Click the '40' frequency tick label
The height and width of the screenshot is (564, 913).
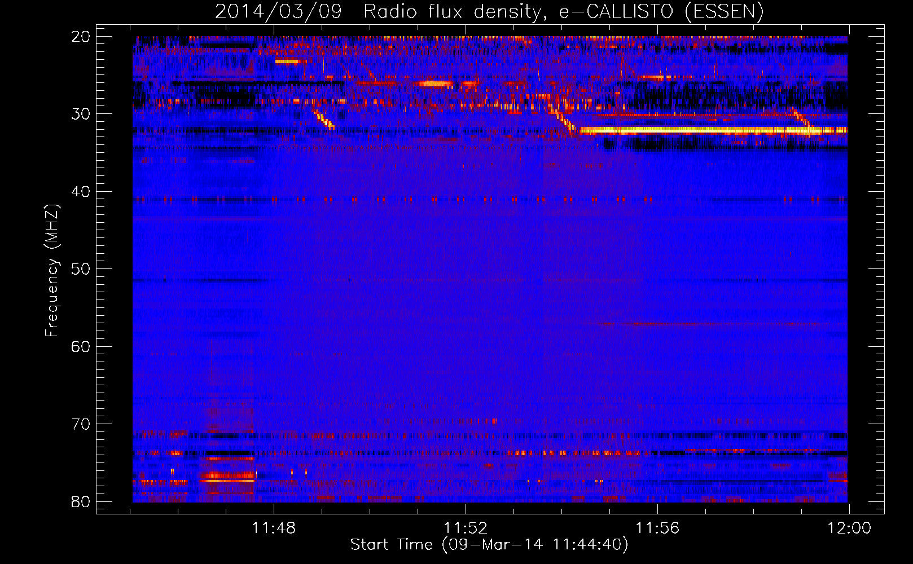point(81,192)
